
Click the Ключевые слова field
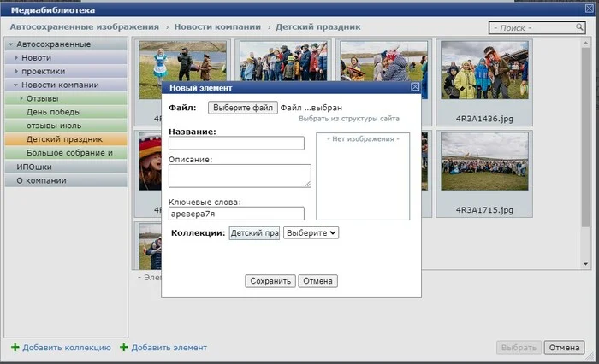point(236,214)
